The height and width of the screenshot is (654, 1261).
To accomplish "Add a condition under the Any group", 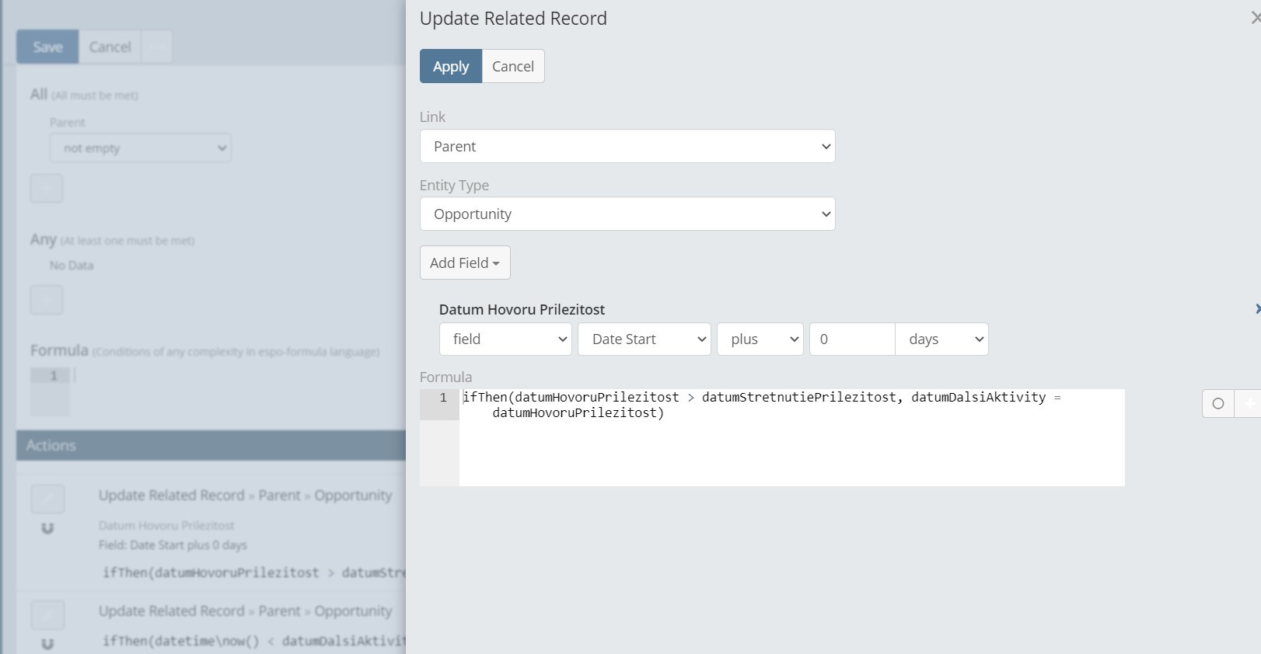I will point(47,300).
